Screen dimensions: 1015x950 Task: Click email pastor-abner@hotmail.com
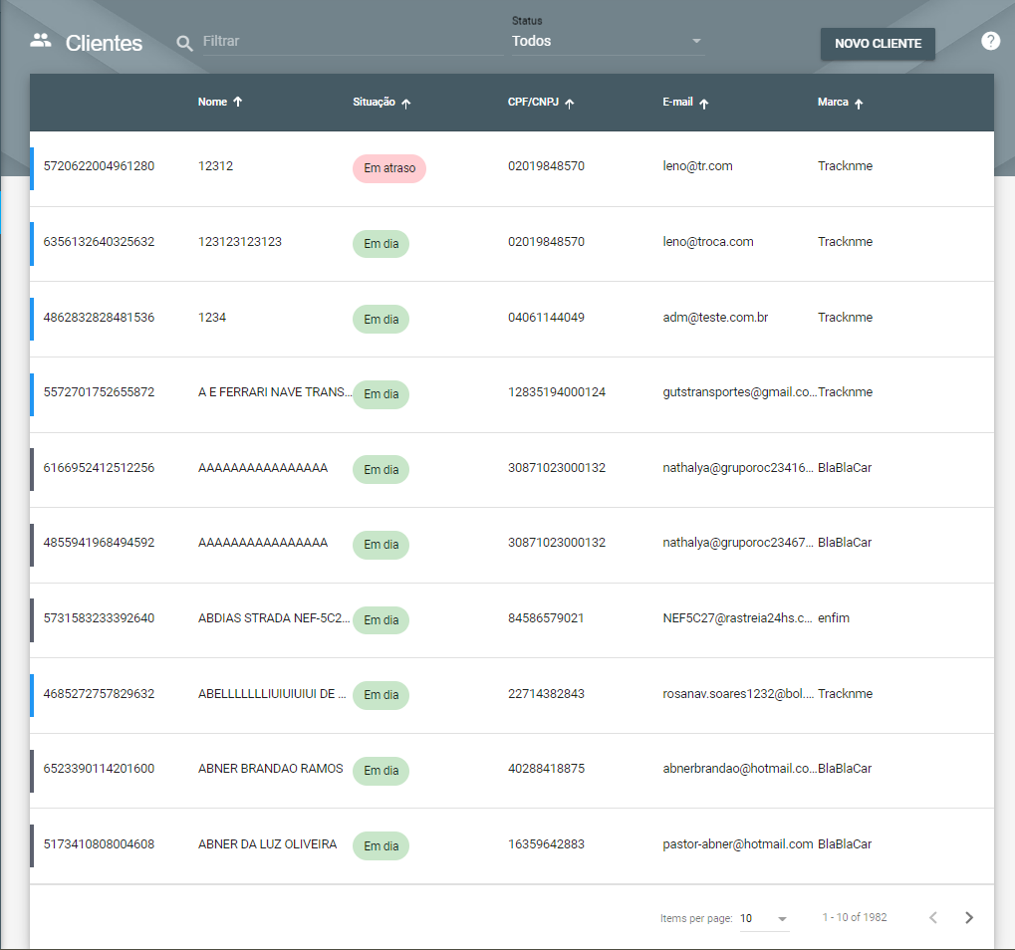click(x=738, y=844)
